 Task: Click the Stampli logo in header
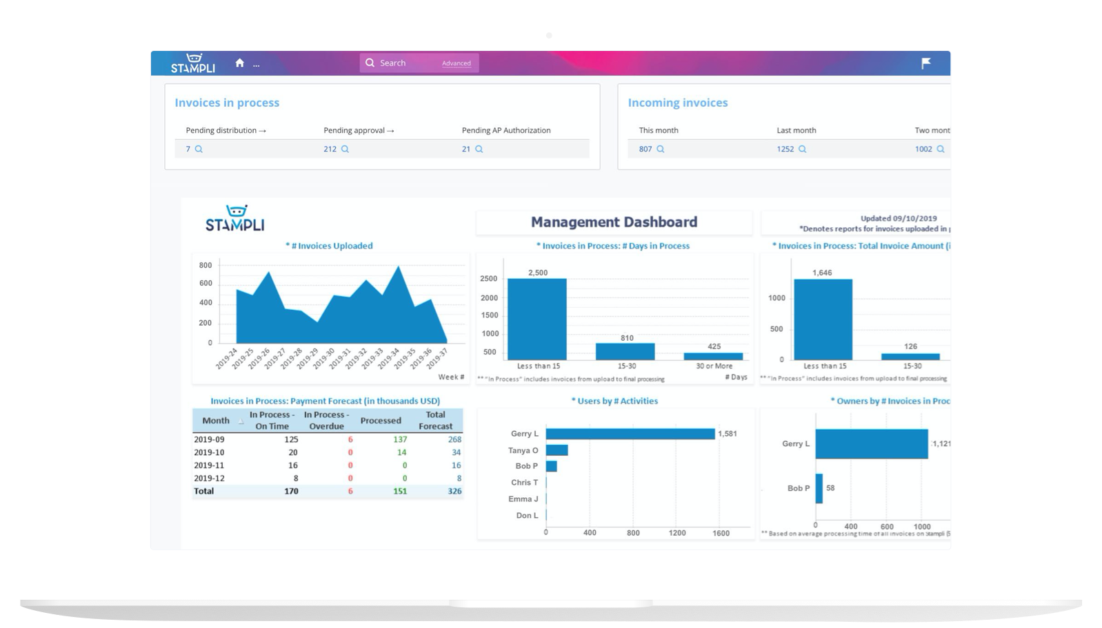pos(193,63)
